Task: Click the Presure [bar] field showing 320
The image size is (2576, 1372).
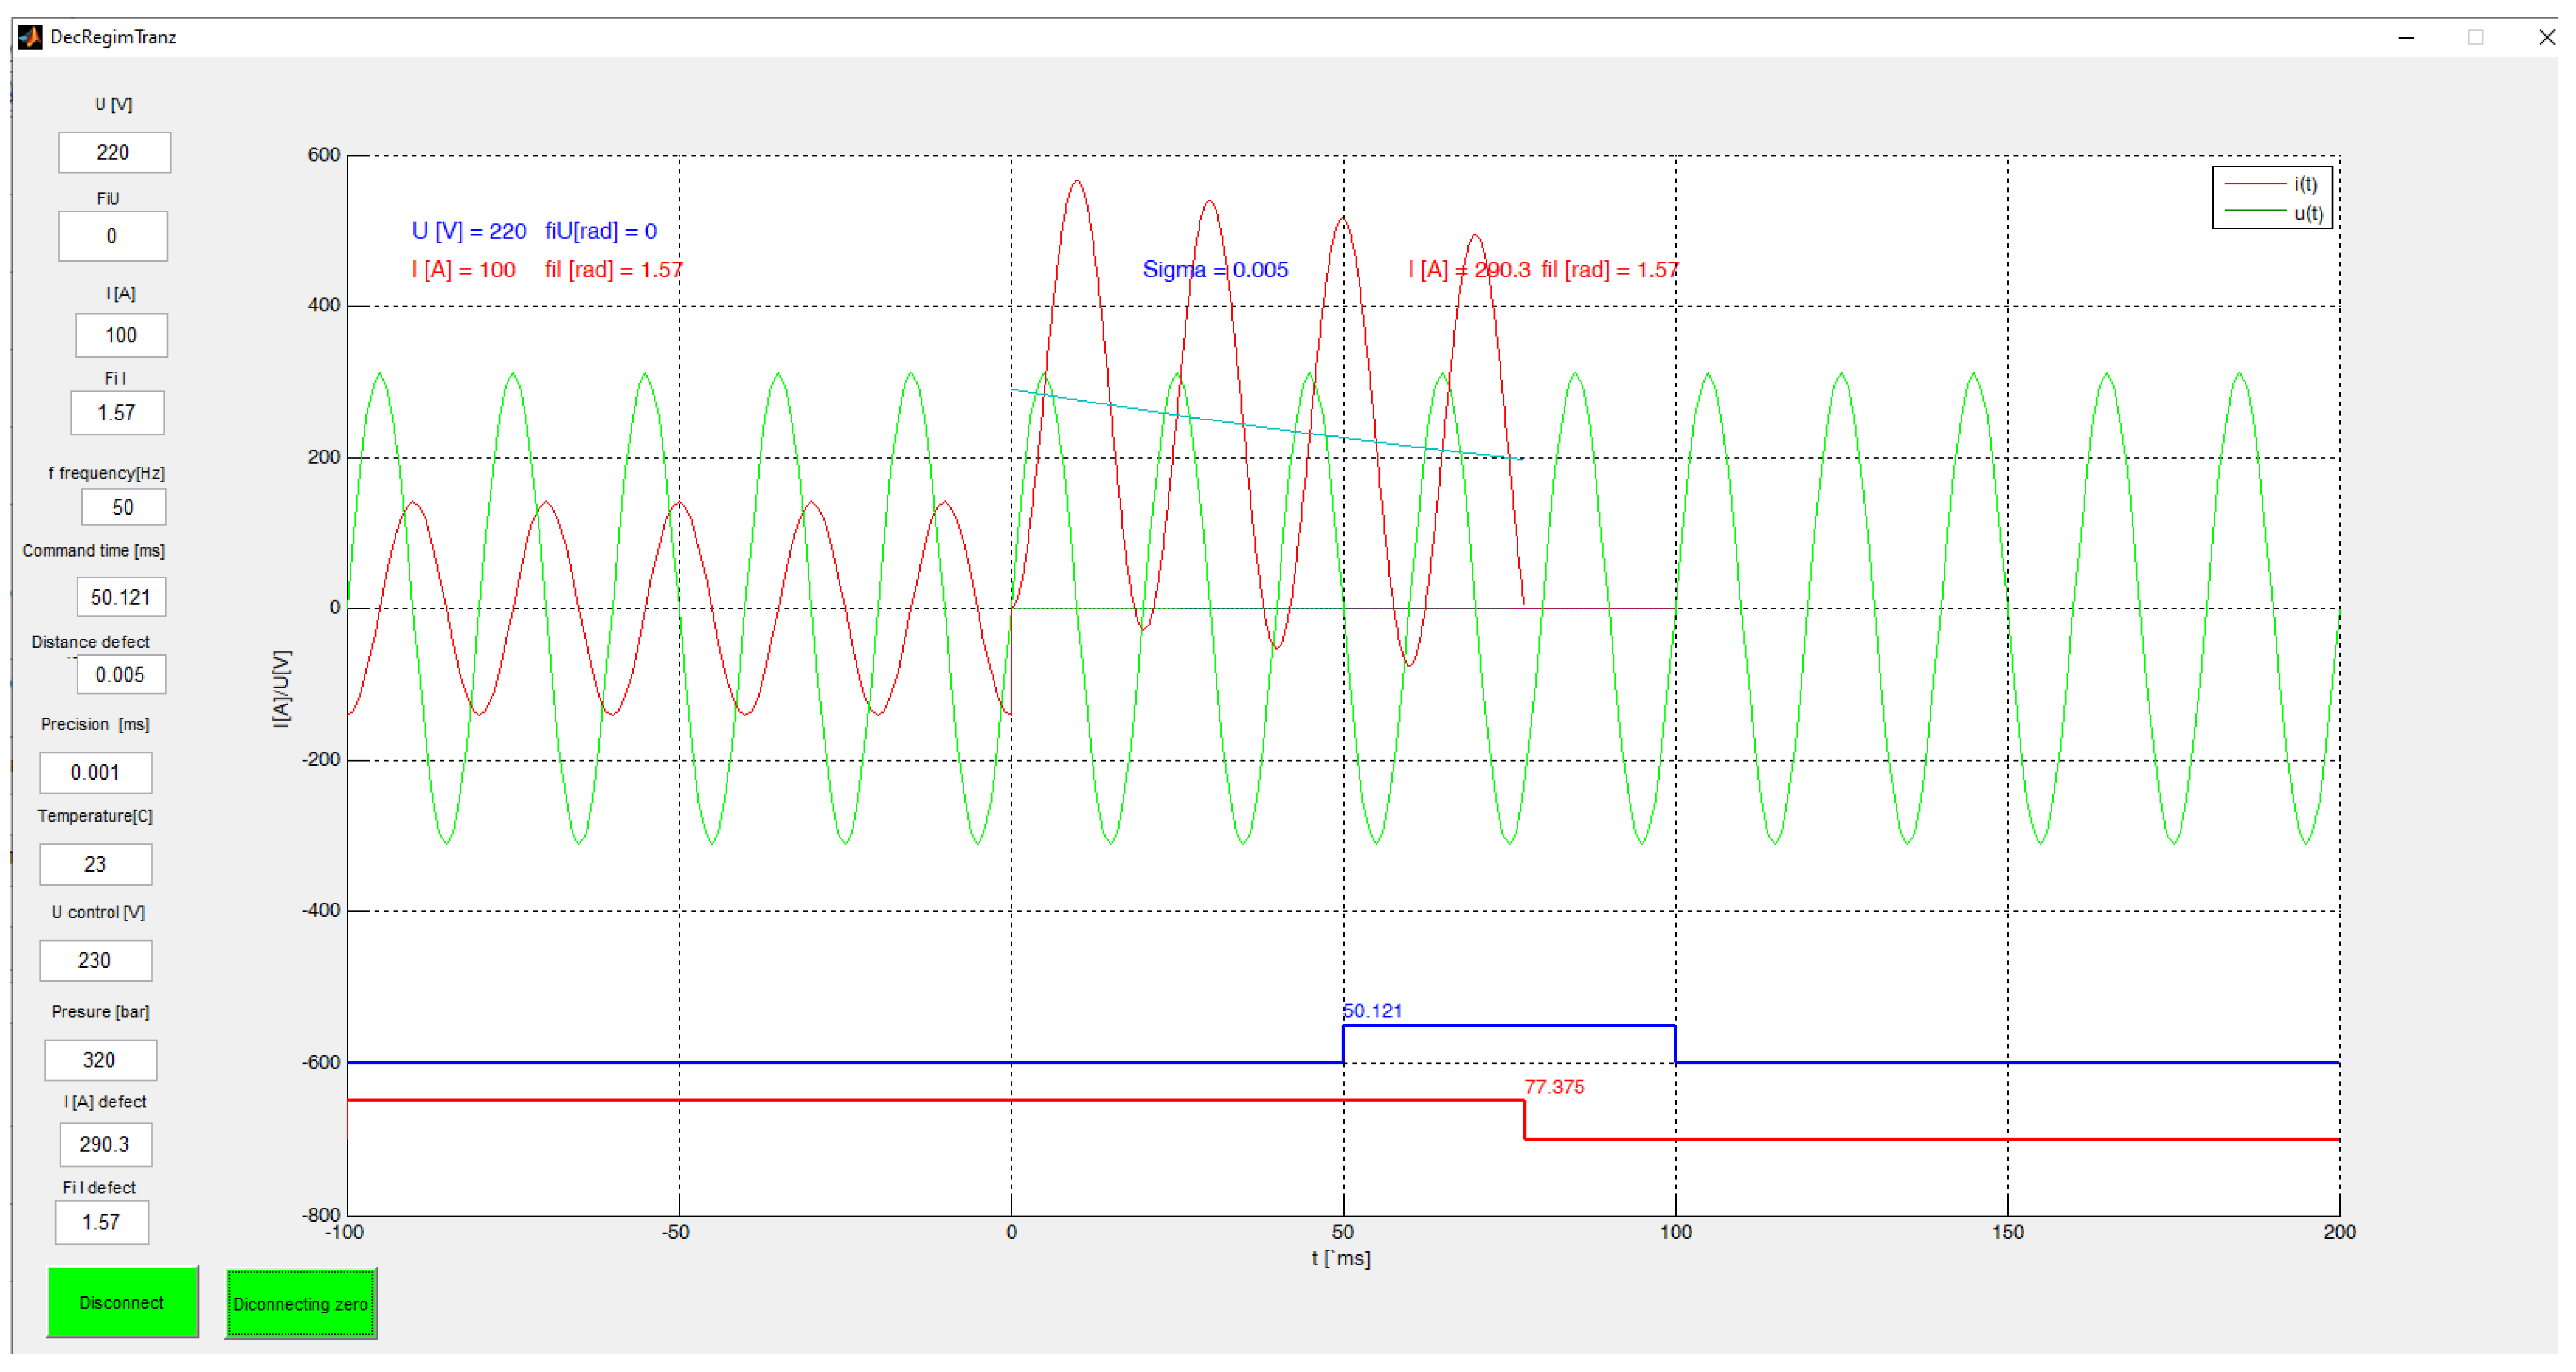Action: (100, 1060)
